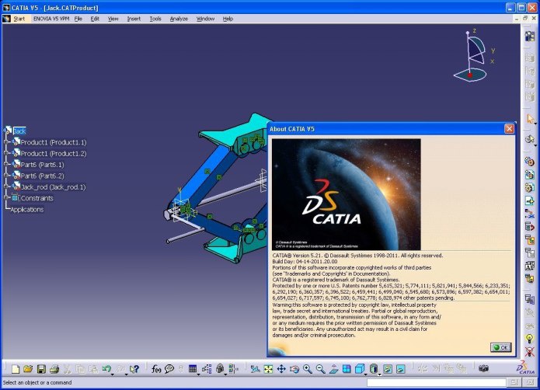Click the Undo arrow icon

(106, 369)
